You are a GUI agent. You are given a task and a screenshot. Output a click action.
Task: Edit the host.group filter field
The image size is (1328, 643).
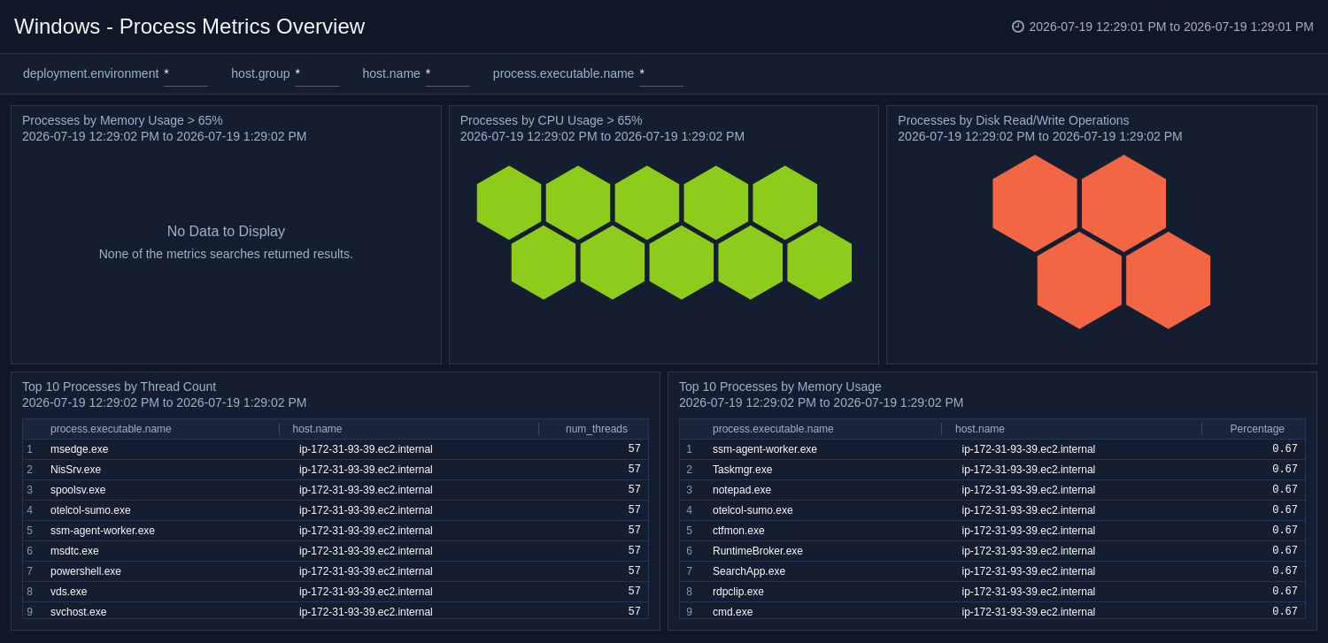pos(317,74)
